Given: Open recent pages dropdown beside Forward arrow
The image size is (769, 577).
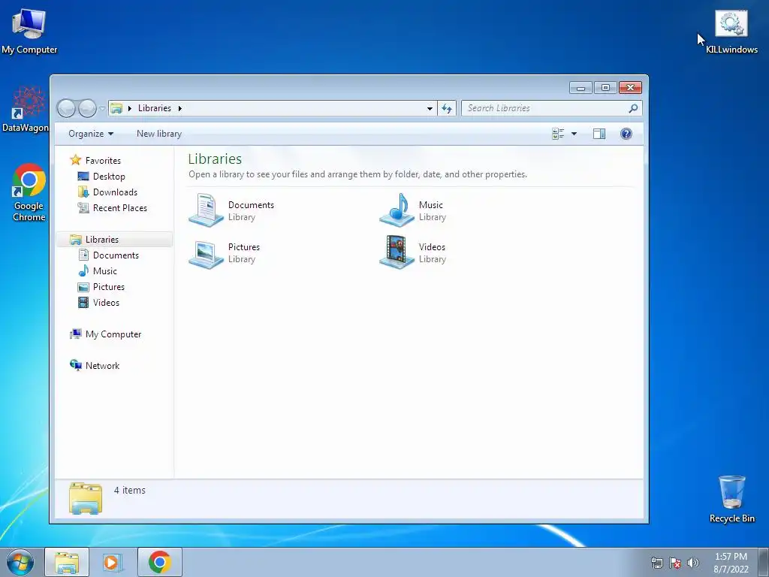Looking at the screenshot, I should pos(101,108).
